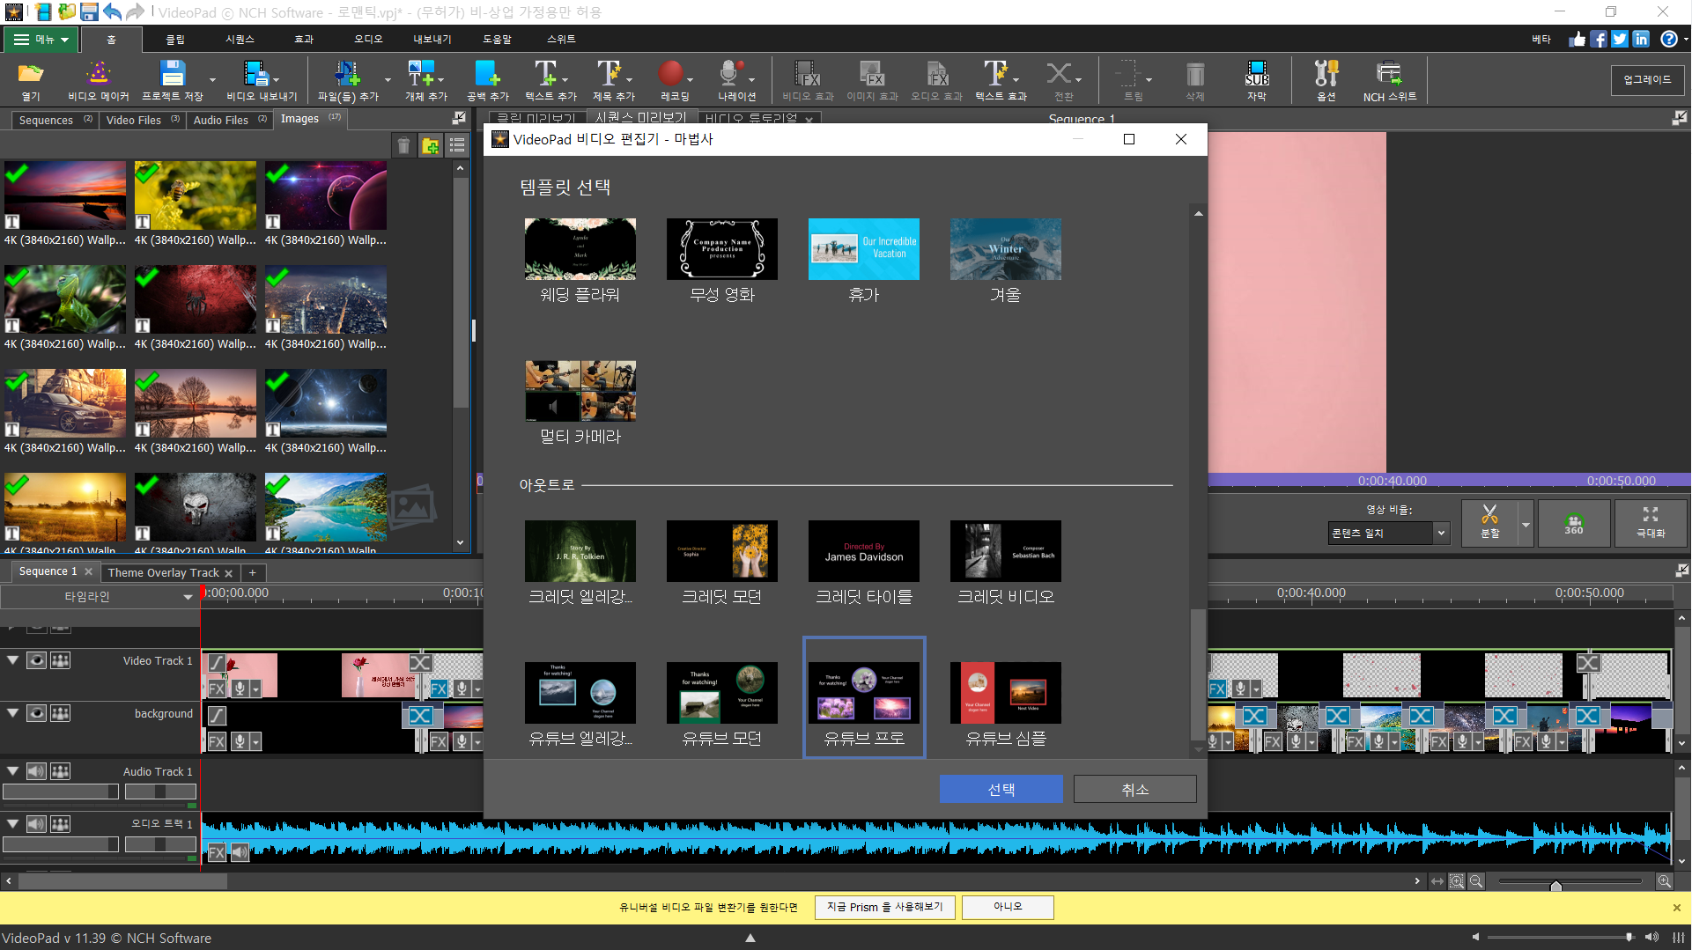The image size is (1692, 950).
Task: Click the 공백 추가 icon
Action: pos(487,81)
